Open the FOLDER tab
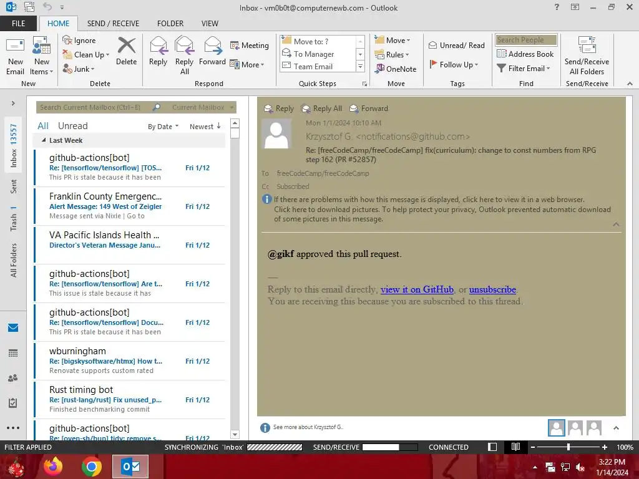 click(x=170, y=23)
